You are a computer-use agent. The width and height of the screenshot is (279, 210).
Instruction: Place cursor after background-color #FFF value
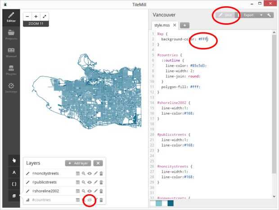point(207,39)
